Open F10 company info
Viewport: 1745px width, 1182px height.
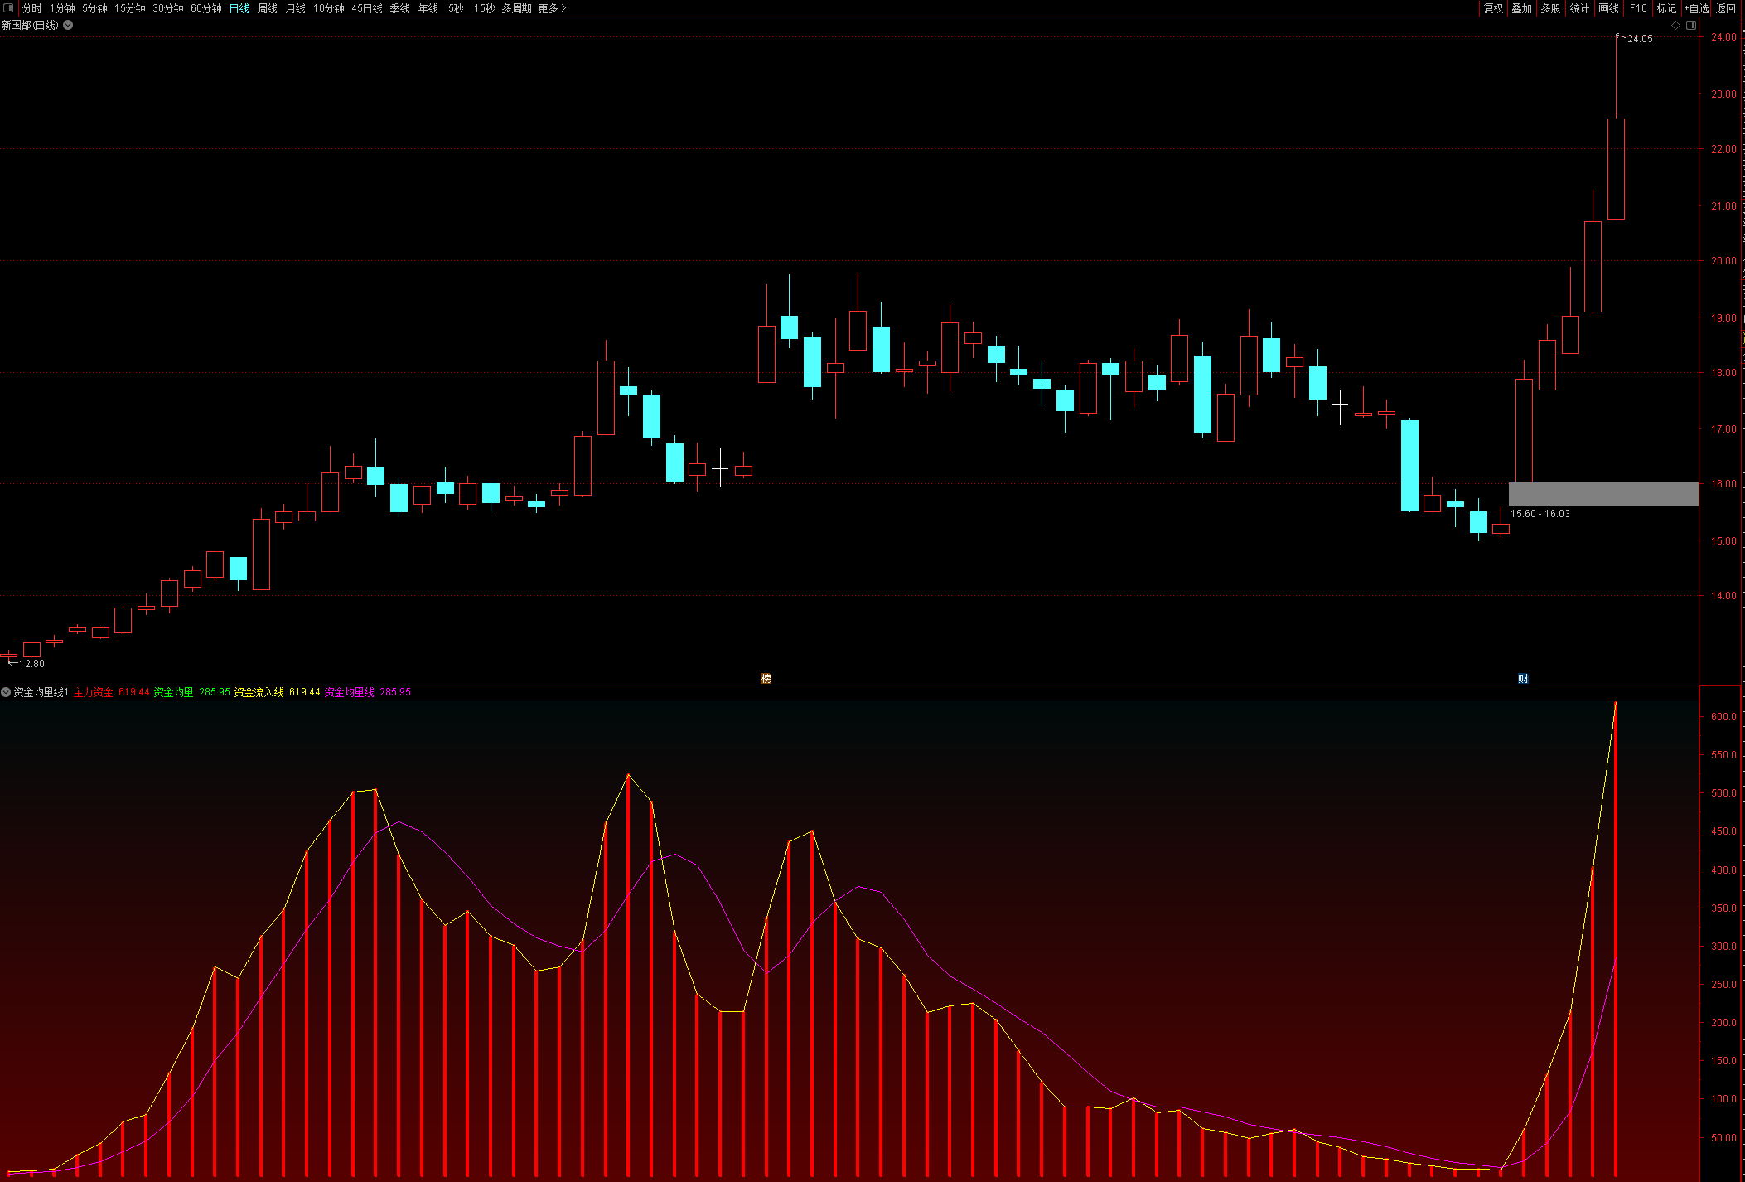1638,8
